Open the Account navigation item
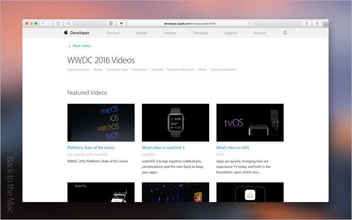Image resolution: width=352 pixels, height=220 pixels. [x=260, y=33]
